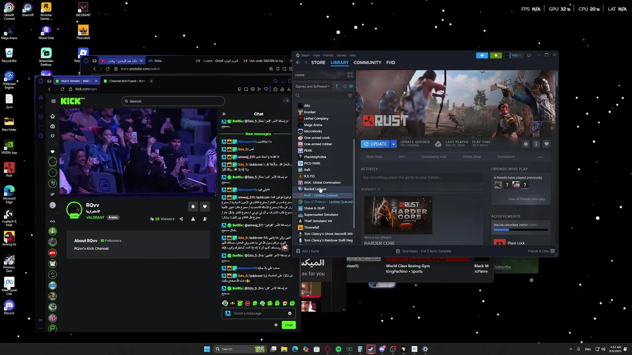Screen dimensions: 632x355
Task: Switch to Steam COMMUNITY tab
Action: pyautogui.click(x=367, y=63)
